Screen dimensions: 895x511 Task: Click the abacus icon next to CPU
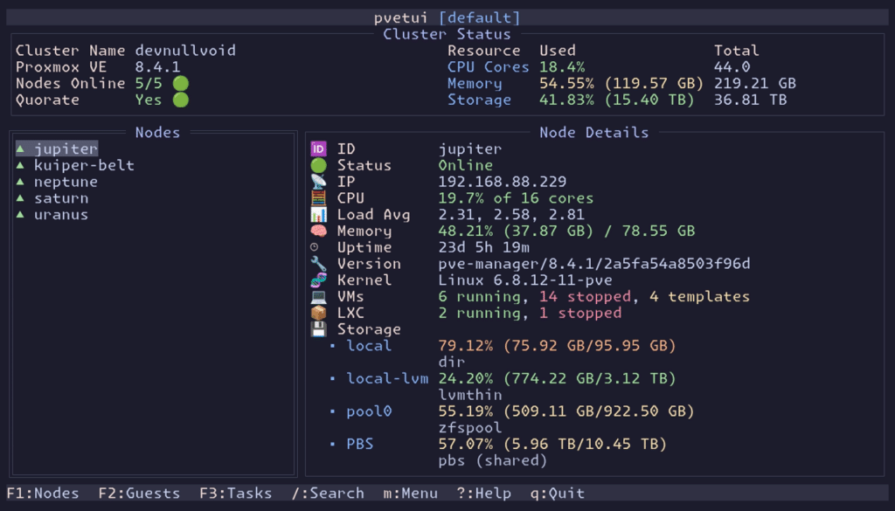point(318,198)
